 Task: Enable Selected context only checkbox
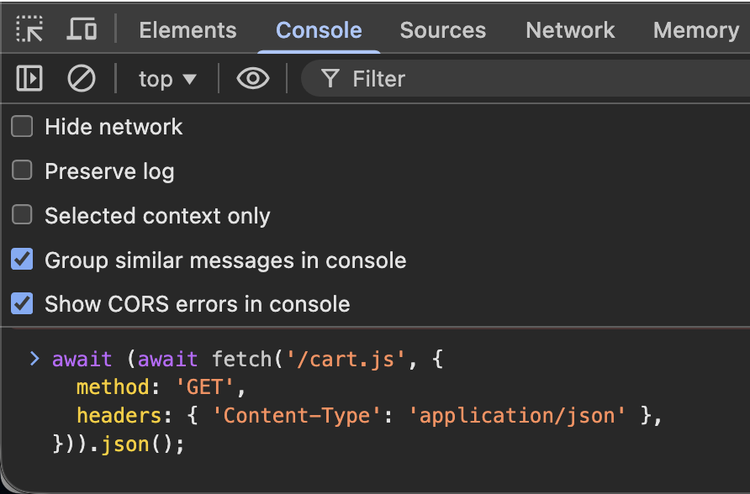(x=22, y=215)
